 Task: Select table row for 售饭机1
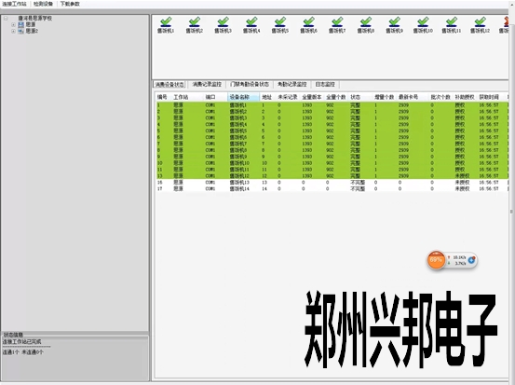pyautogui.click(x=332, y=105)
